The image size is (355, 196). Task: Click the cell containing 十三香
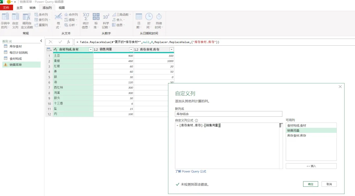click(x=73, y=103)
